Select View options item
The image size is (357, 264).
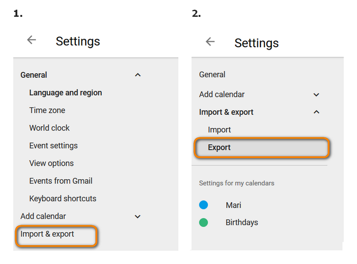(x=51, y=163)
